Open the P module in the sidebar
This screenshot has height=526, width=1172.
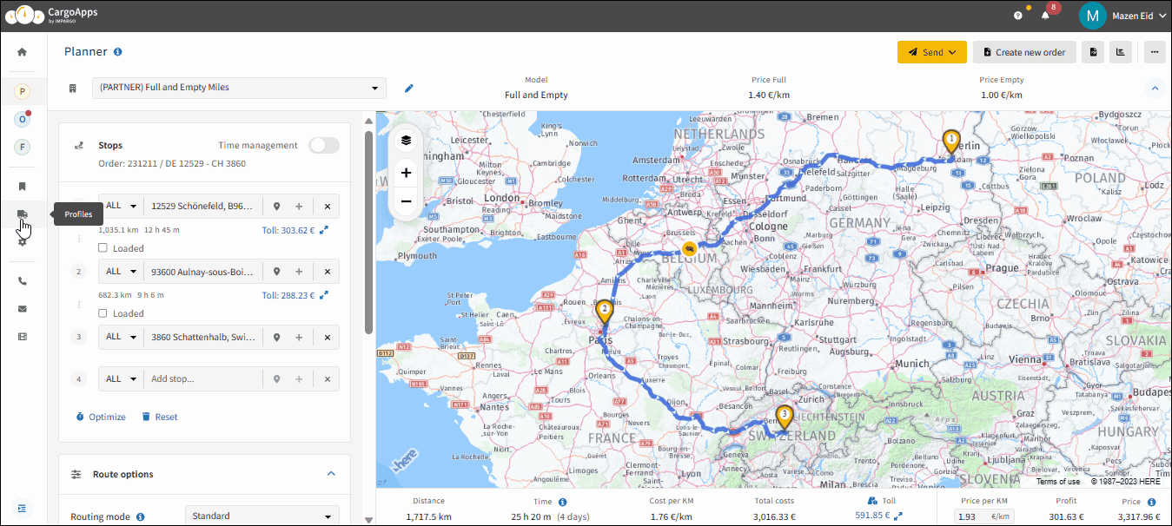(x=23, y=91)
